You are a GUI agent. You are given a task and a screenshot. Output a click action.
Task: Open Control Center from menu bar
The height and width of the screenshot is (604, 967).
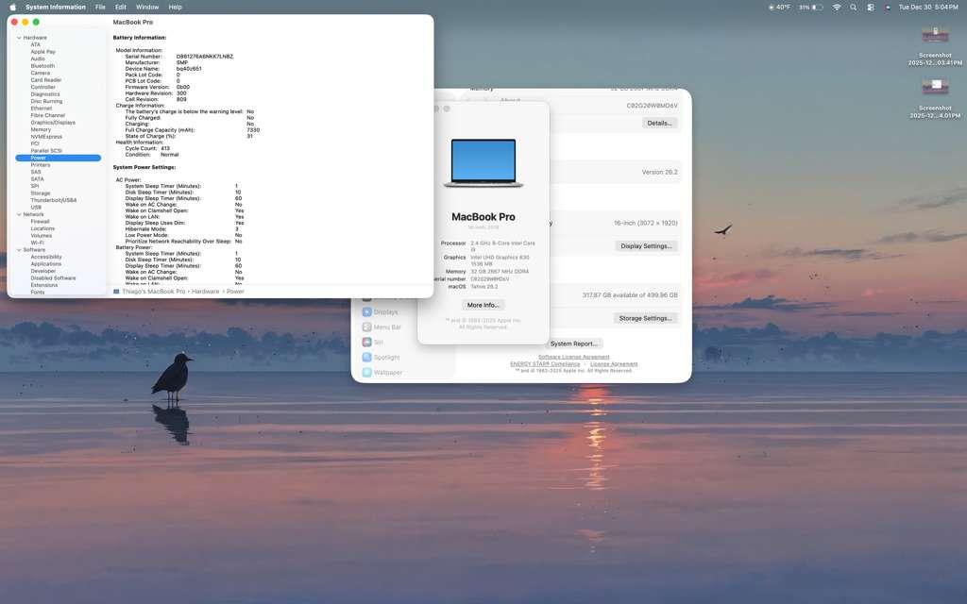tap(871, 7)
